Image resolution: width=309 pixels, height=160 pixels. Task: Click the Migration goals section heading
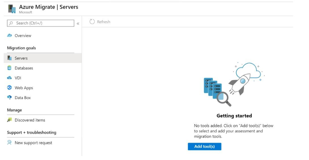tap(22, 48)
